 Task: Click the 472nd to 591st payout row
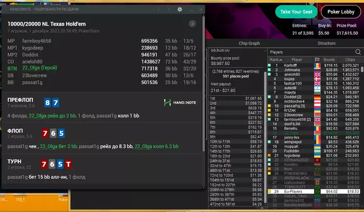click(x=236, y=204)
